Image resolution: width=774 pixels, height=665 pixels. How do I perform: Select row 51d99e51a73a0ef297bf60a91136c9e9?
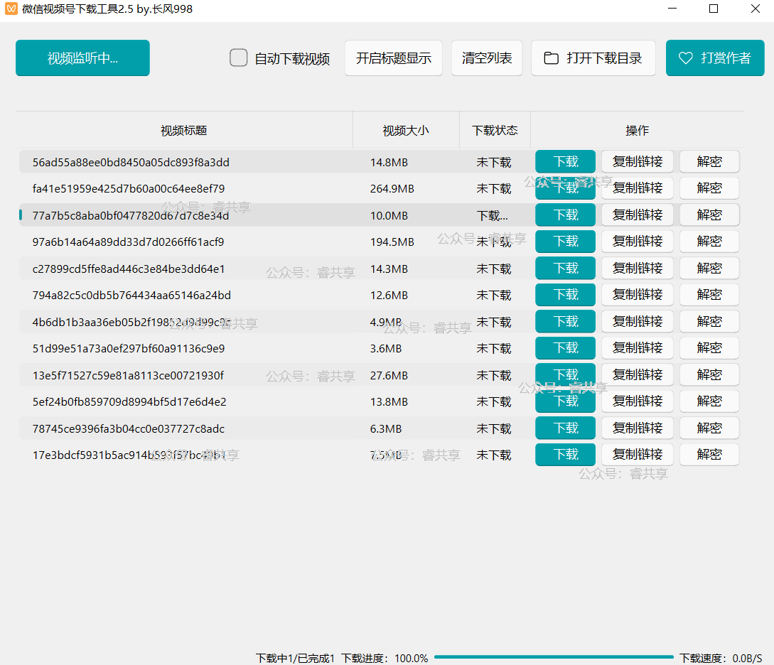[129, 349]
